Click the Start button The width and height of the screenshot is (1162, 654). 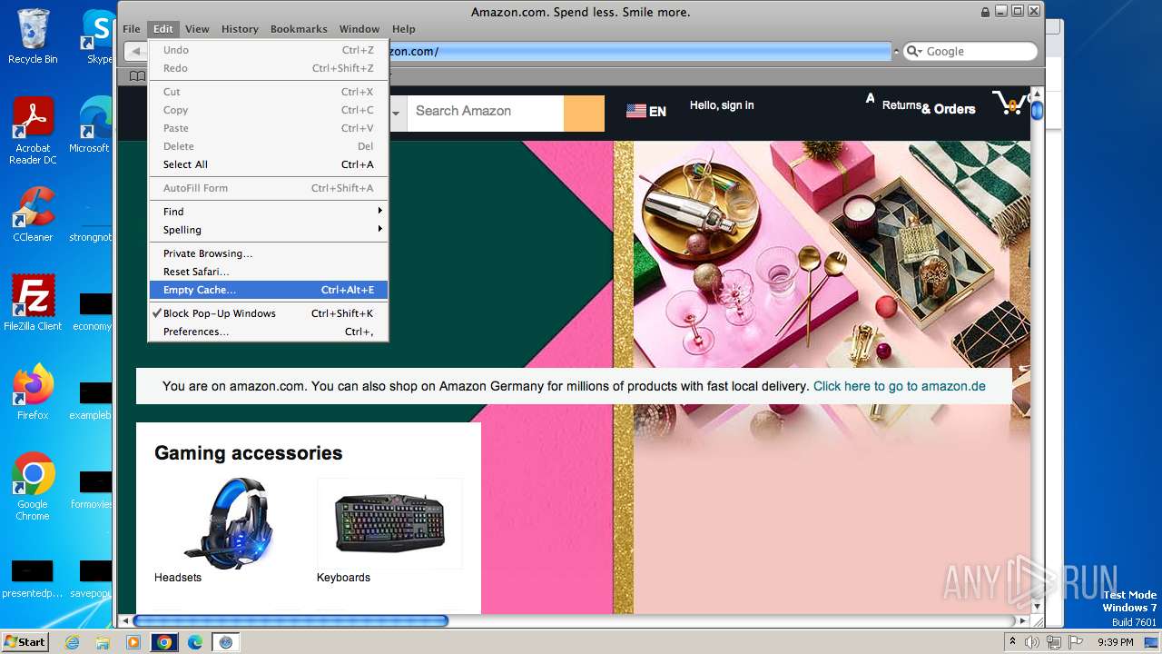(x=25, y=642)
